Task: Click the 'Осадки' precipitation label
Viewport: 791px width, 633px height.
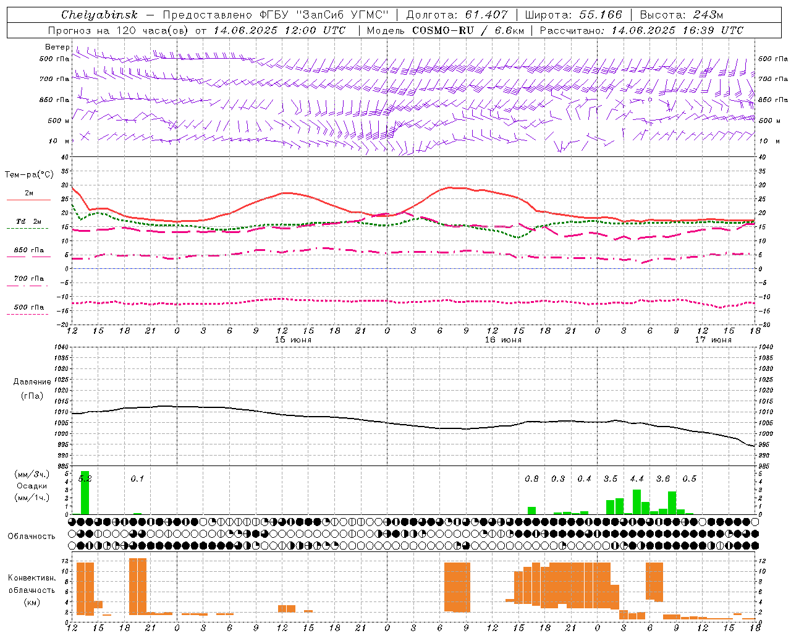Action: click(x=32, y=486)
